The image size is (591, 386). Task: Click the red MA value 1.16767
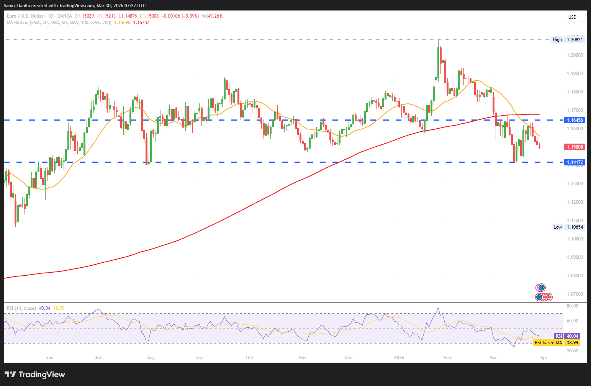(141, 23)
